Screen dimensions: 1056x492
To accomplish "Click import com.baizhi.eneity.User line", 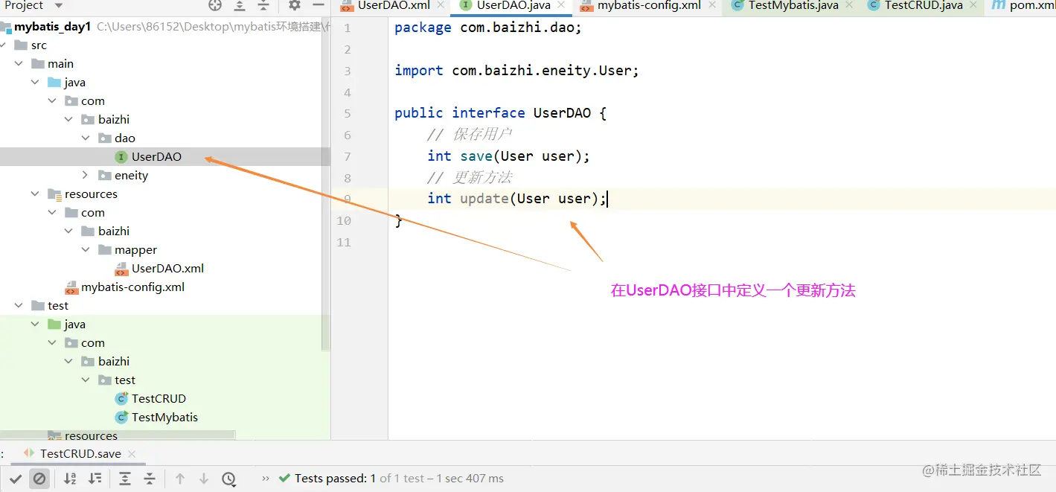I will [516, 71].
